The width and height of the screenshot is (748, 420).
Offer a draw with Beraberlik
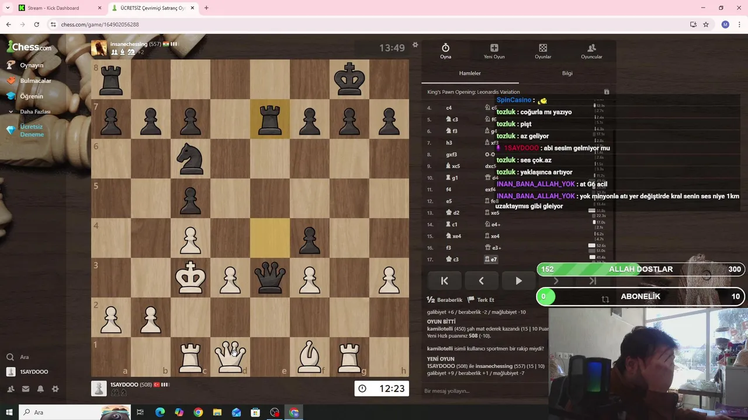pyautogui.click(x=445, y=300)
